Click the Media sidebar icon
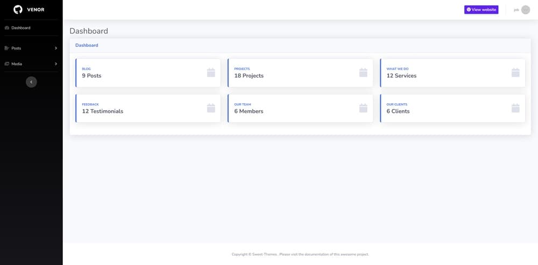 [x=6, y=64]
